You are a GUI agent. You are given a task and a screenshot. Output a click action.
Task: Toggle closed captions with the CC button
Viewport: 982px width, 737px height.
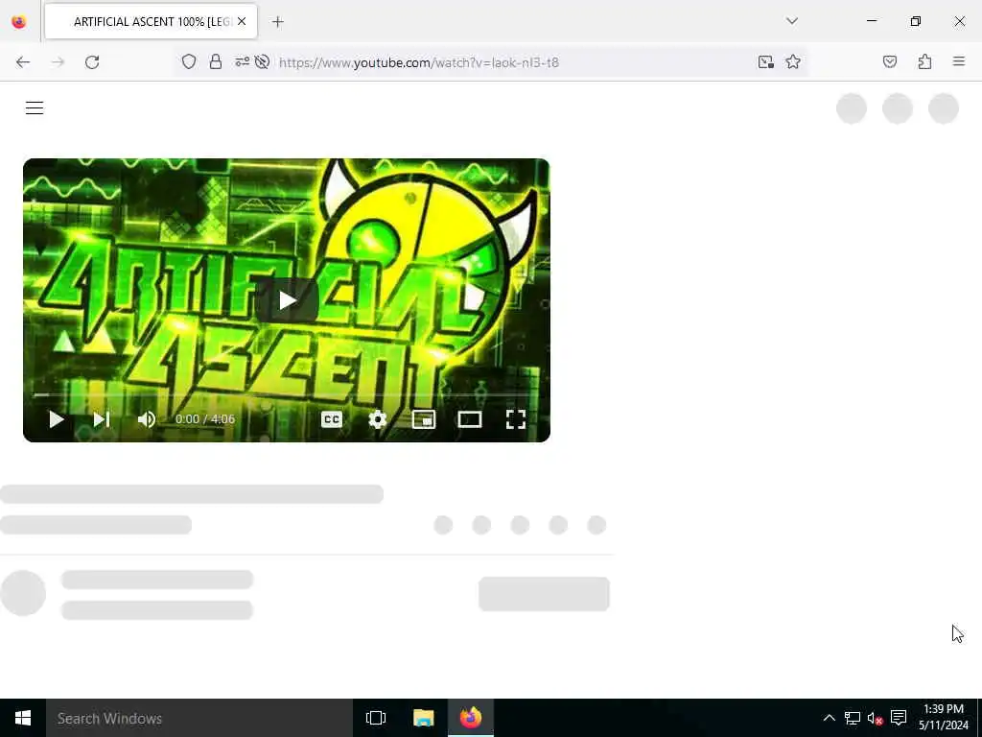tap(331, 419)
